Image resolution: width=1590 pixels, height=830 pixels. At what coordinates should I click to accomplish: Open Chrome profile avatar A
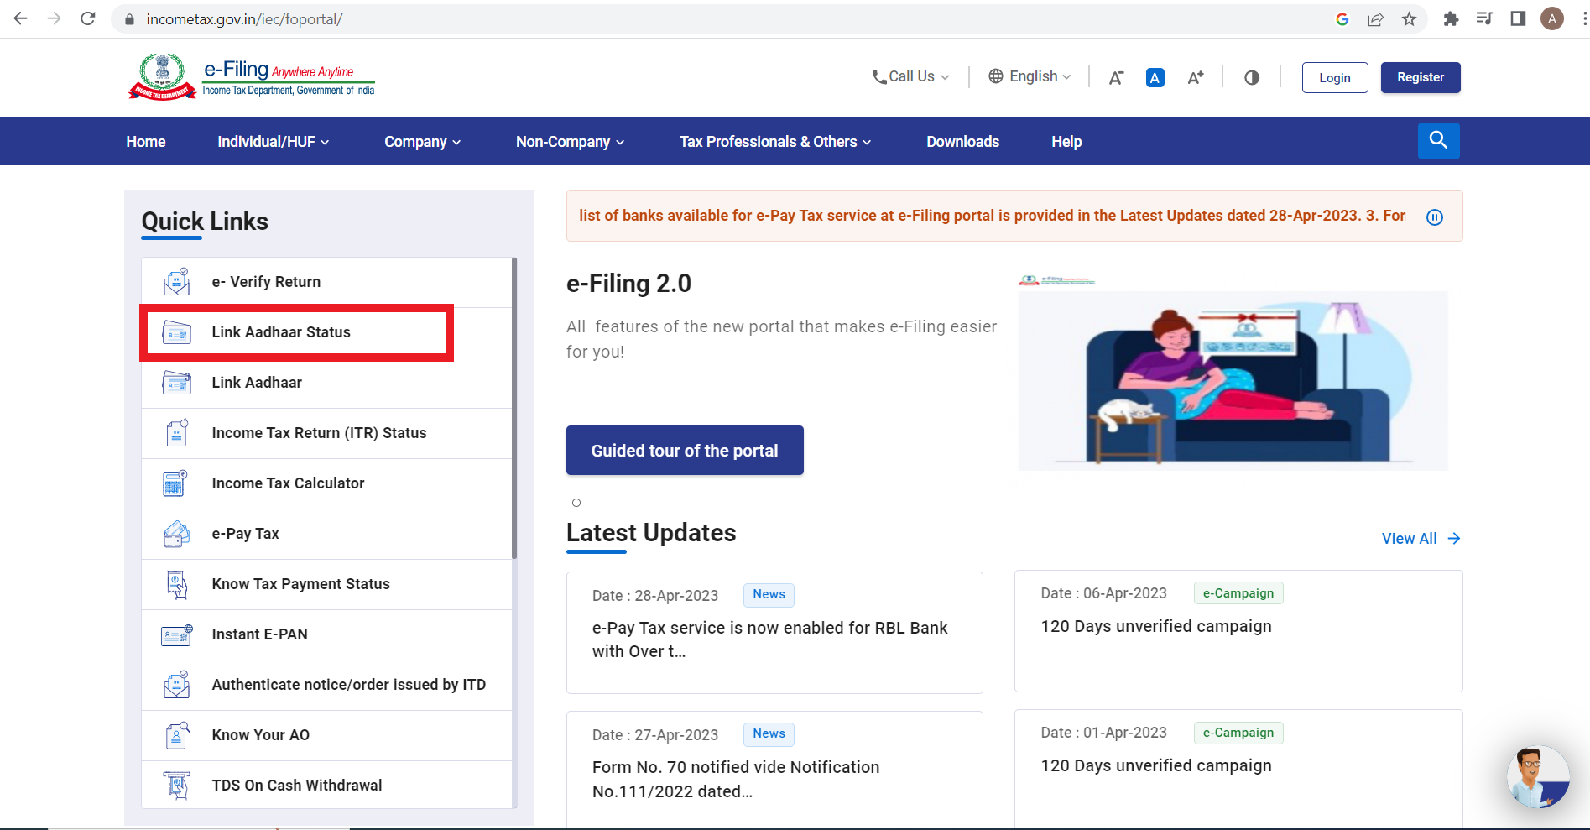[x=1552, y=18]
